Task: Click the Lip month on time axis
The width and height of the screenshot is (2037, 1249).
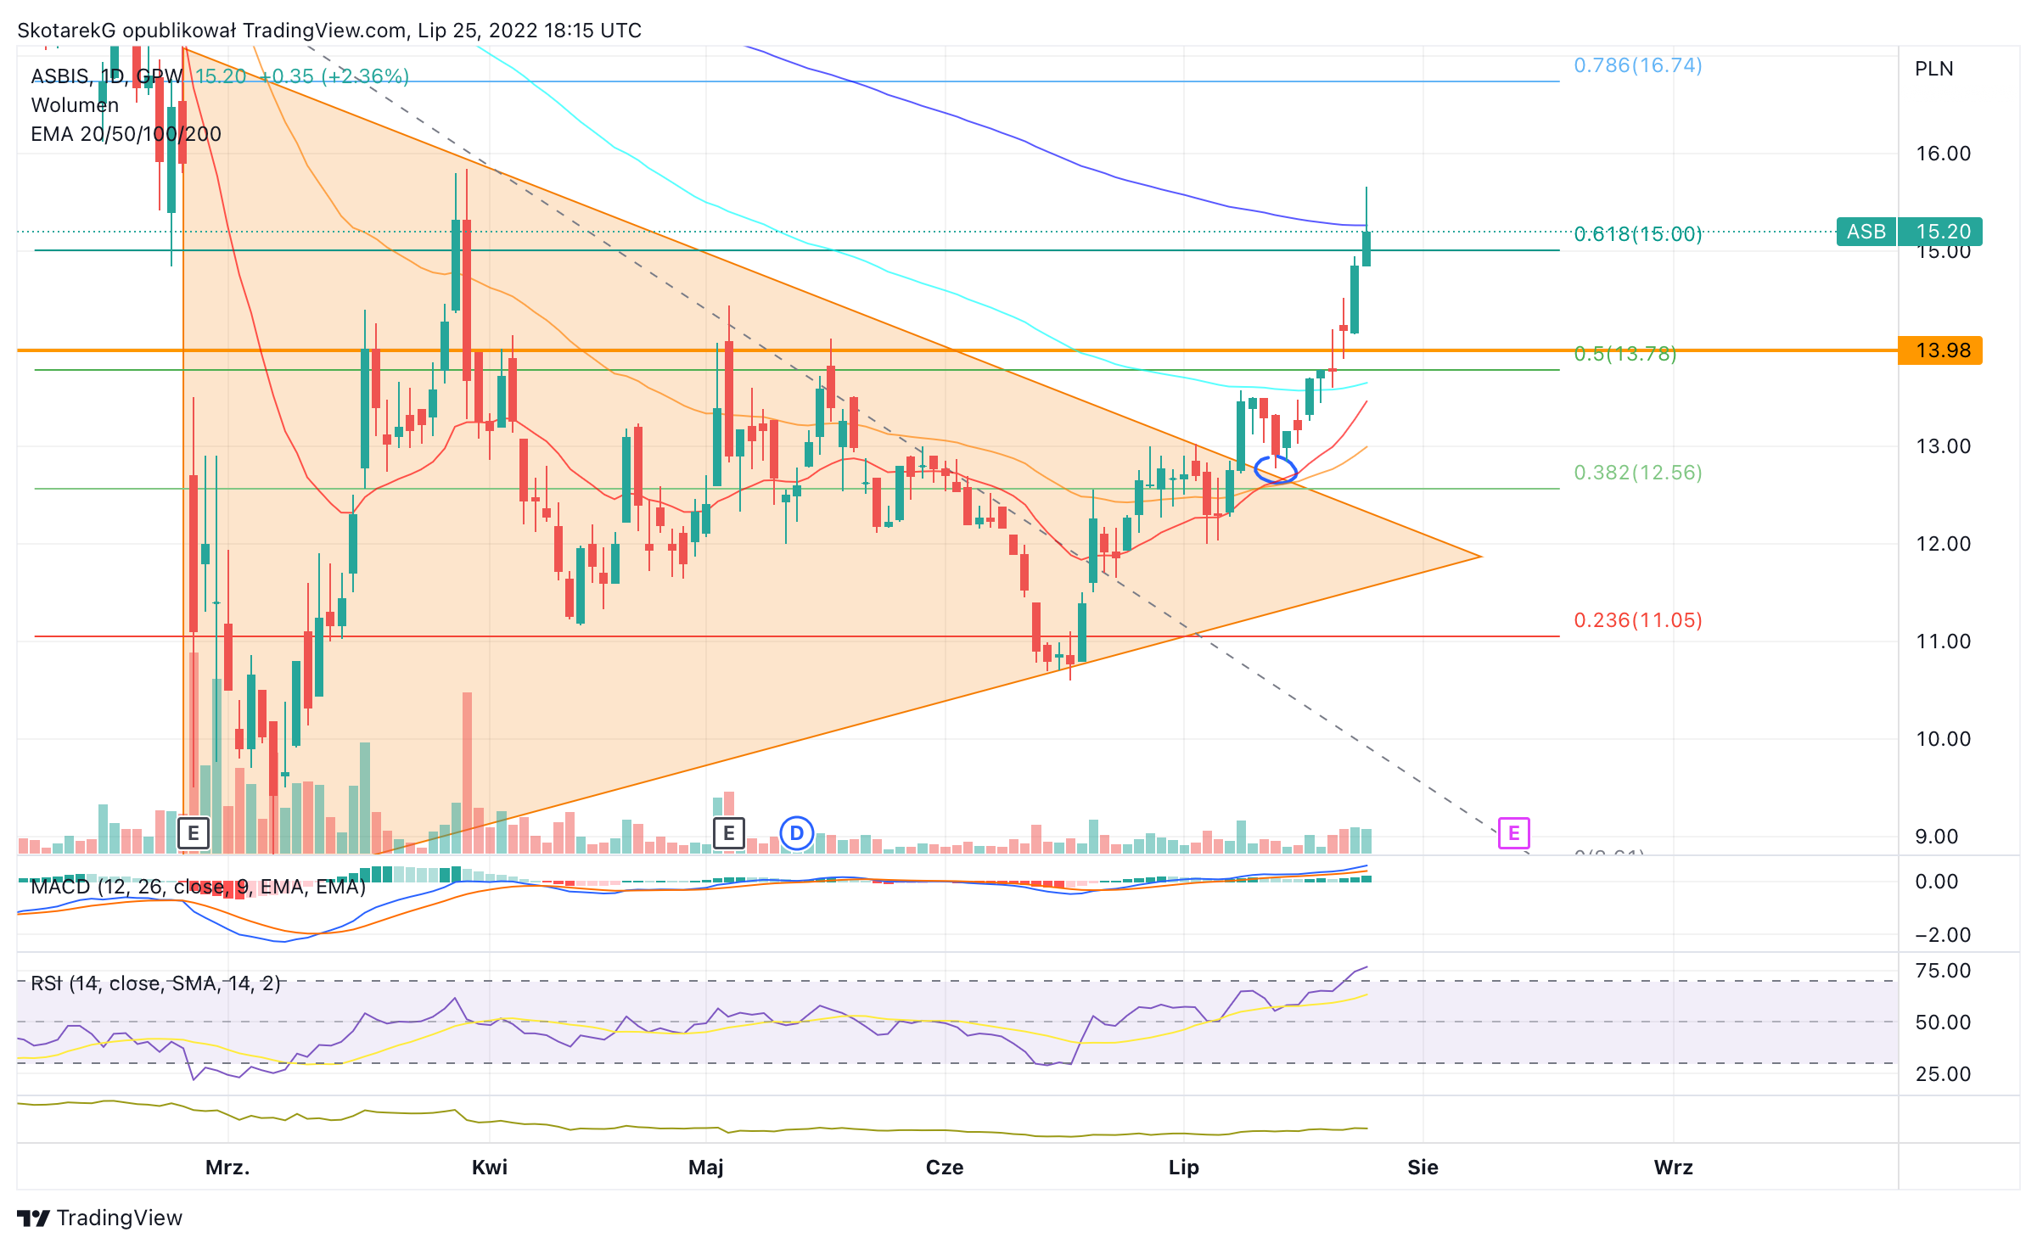Action: [1184, 1168]
